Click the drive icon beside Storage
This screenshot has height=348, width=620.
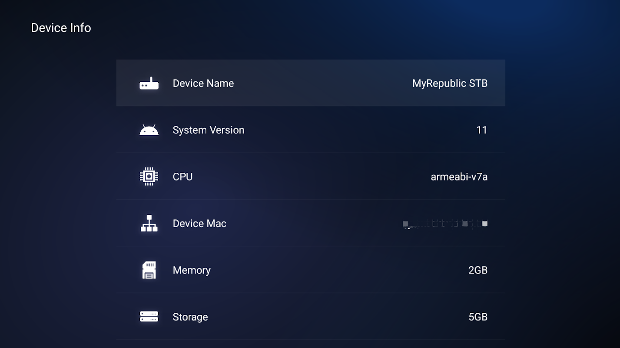point(149,317)
